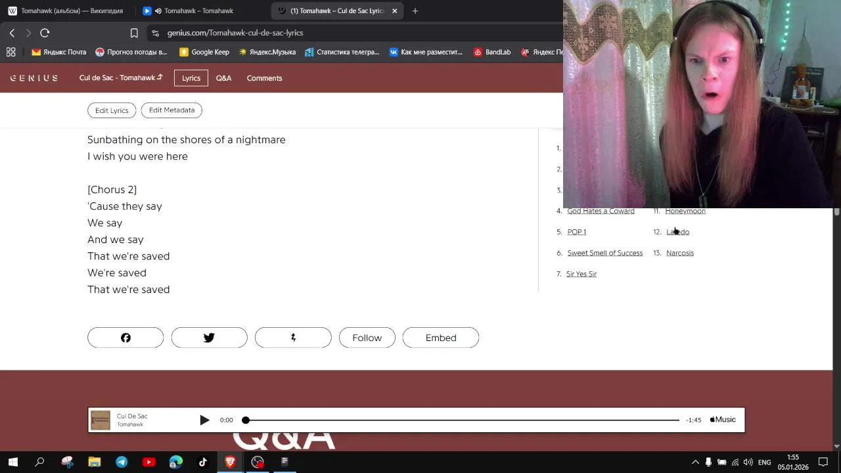The width and height of the screenshot is (841, 473).
Task: Click the Edit Lyrics button
Action: (112, 110)
